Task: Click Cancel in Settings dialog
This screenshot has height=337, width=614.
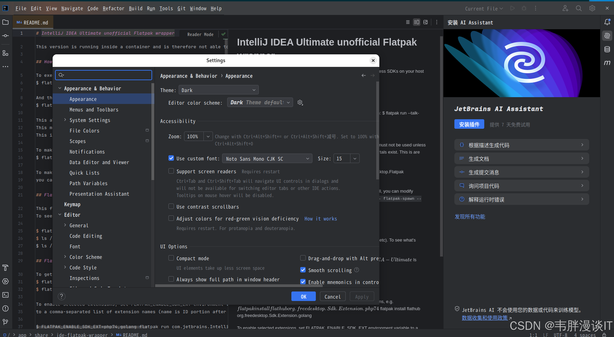Action: (x=332, y=296)
